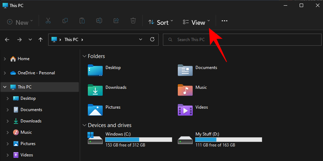Expand the Music node in sidebar
The image size is (323, 161).
pyautogui.click(x=8, y=132)
